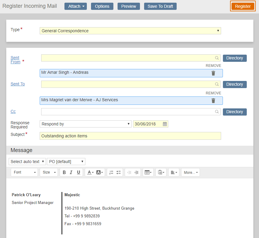
Task: Expand the Select auto text dropdown
Action: tap(27, 162)
